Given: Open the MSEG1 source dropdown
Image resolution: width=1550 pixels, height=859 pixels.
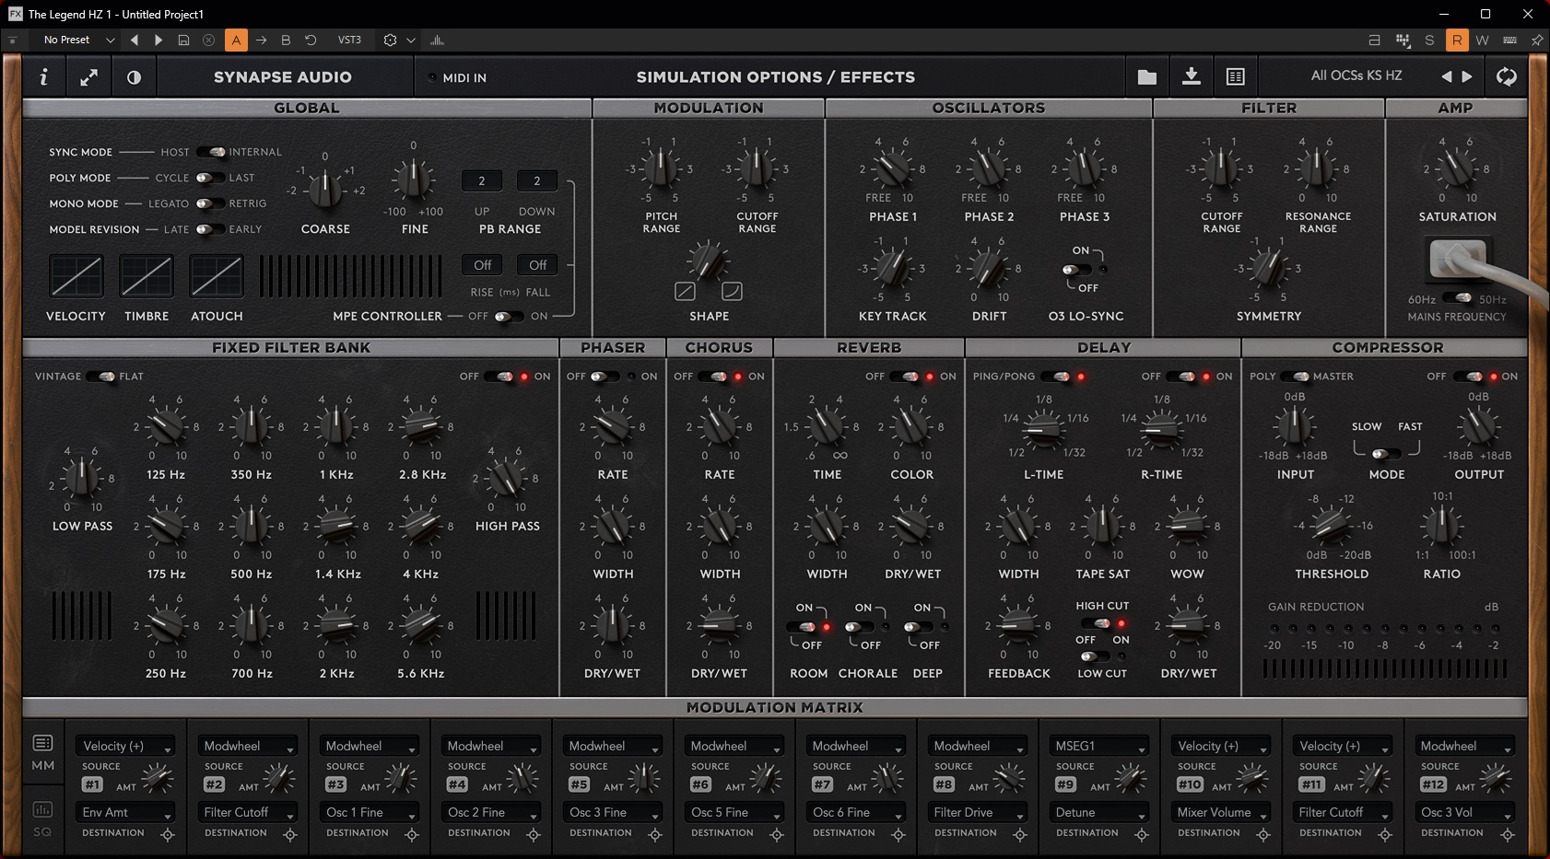Looking at the screenshot, I should click(x=1098, y=746).
